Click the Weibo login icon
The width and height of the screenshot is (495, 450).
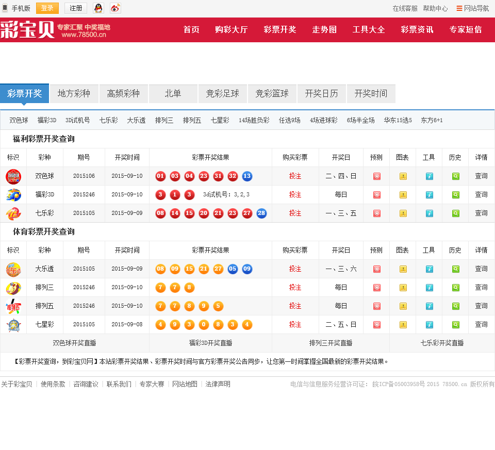115,8
